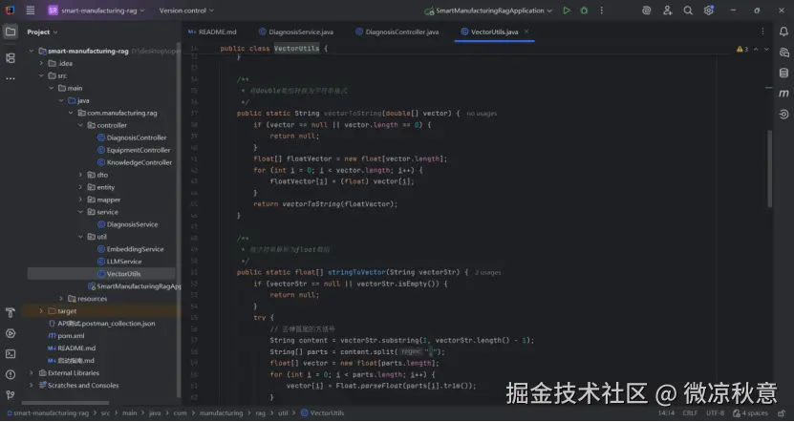Collapse the service package

click(x=80, y=212)
